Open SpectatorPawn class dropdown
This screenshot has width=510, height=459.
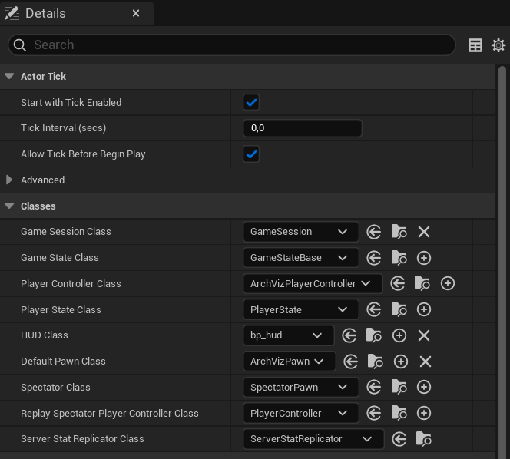pyautogui.click(x=301, y=387)
